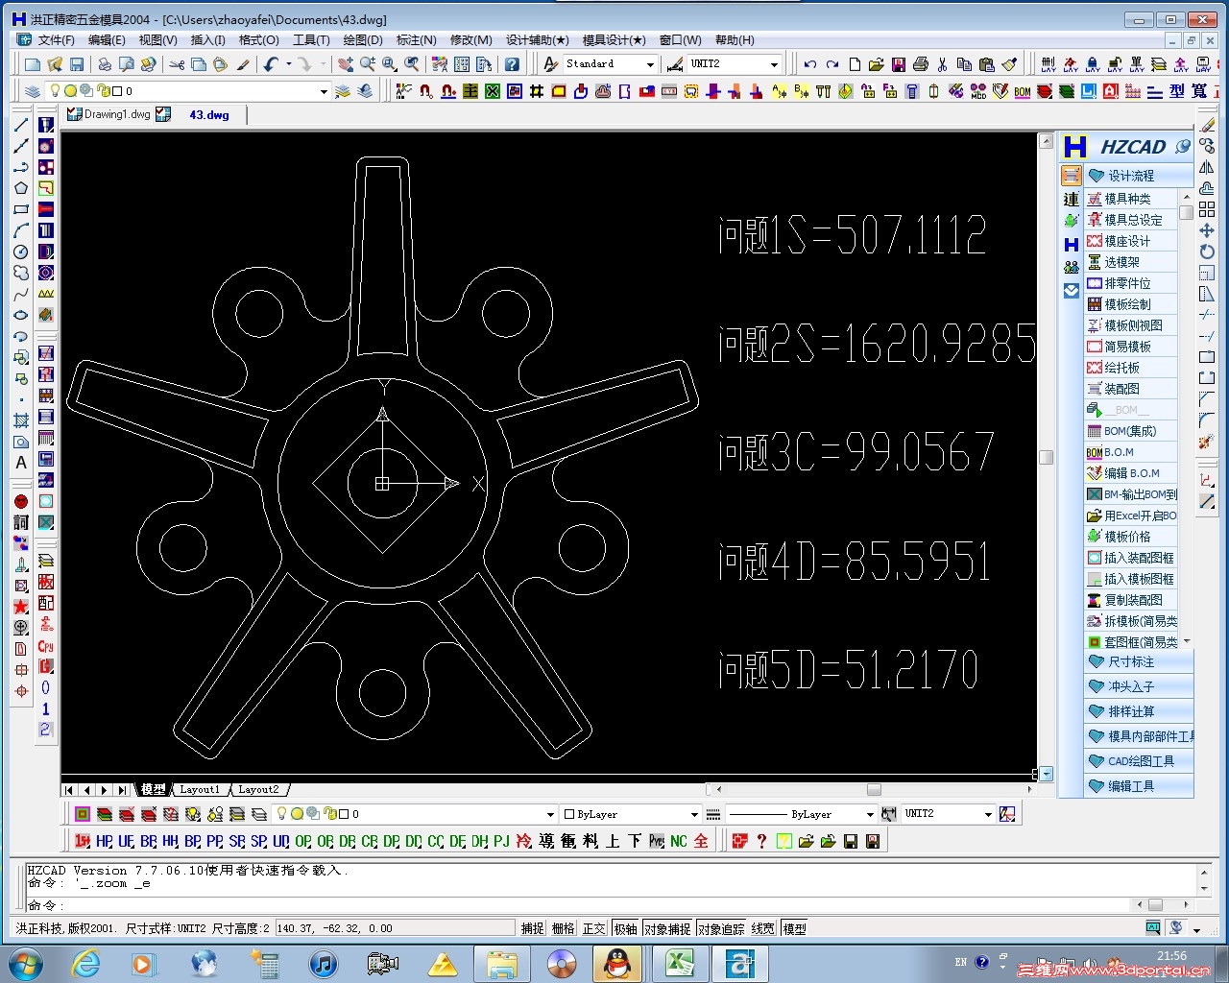Select the Circle drawing tool
Viewport: 1229px width, 983px height.
tap(21, 252)
